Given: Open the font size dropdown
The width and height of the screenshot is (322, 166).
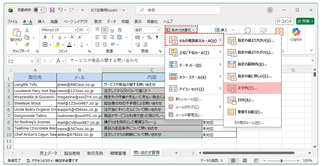Looking at the screenshot, I should (88, 30).
